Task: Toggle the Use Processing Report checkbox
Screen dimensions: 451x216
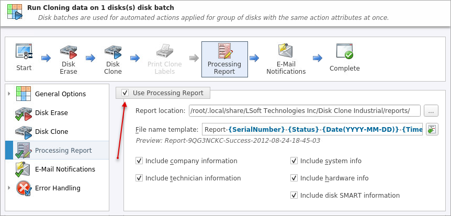Action: point(125,93)
